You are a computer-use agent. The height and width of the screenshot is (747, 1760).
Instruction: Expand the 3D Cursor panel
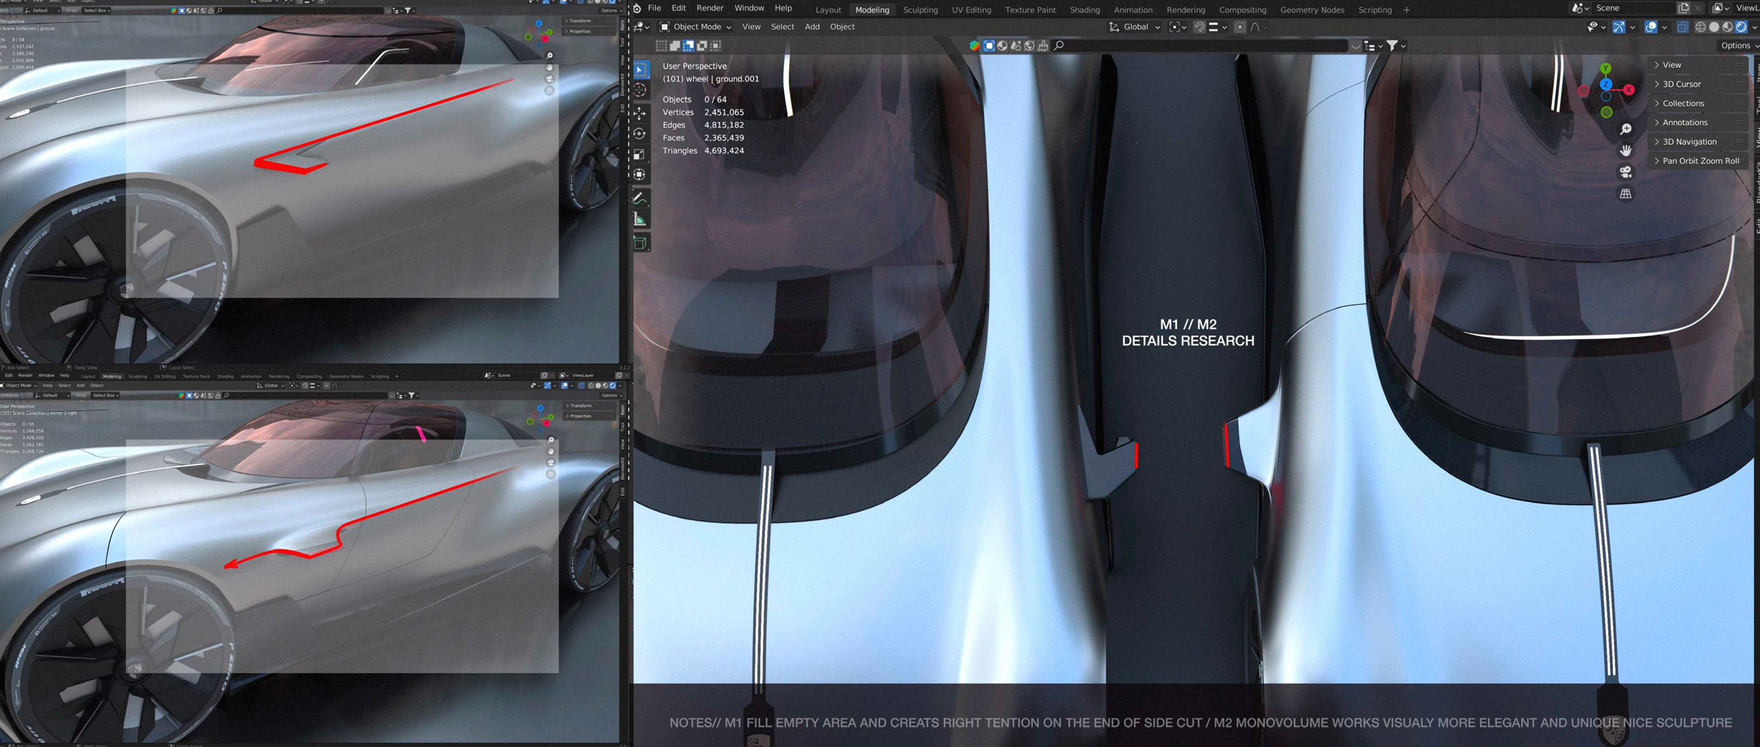(x=1697, y=84)
